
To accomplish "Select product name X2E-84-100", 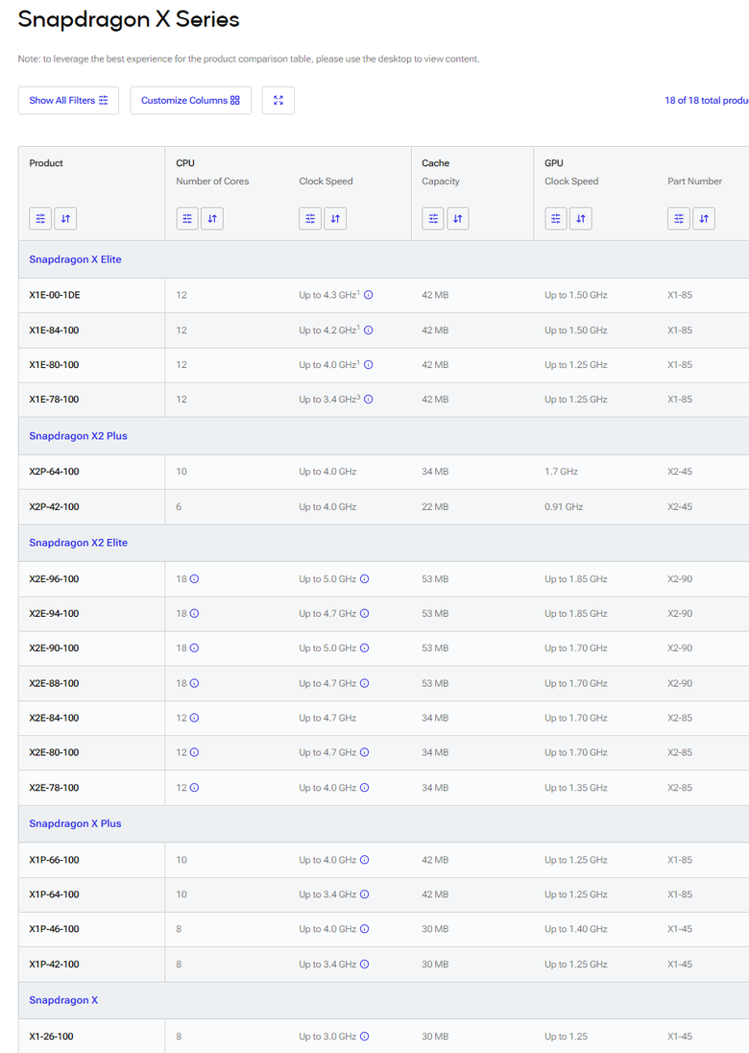I will point(54,718).
